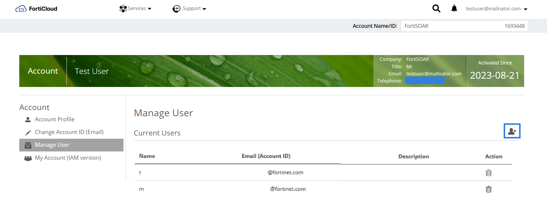Open Change Account ID (Email) page
This screenshot has height=197, width=547.
(69, 132)
